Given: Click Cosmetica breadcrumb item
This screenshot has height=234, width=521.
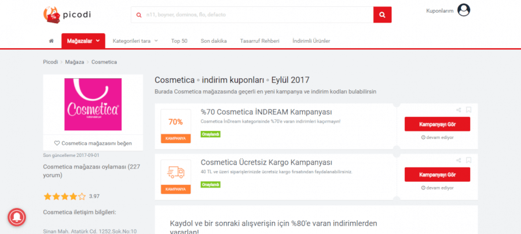Looking at the screenshot, I should point(104,62).
